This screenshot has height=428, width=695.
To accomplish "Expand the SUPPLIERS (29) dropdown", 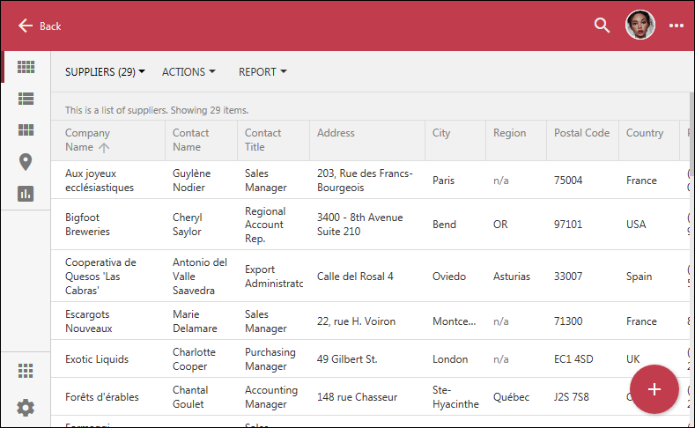I will [105, 72].
